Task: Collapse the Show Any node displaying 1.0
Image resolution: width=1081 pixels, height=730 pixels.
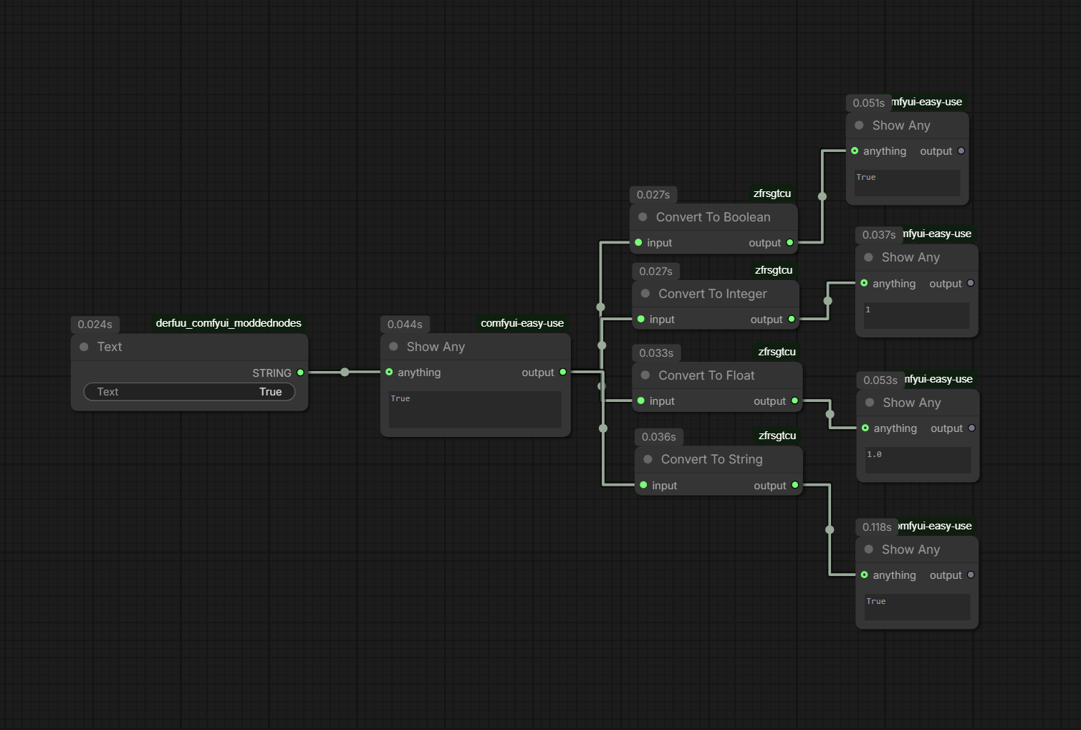Action: [x=870, y=403]
